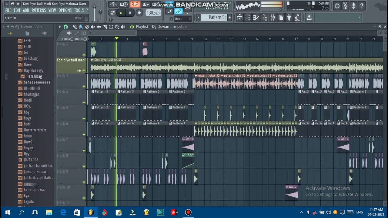Expand the Browser options arrow
This screenshot has width=388, height=218.
pyautogui.click(x=4, y=27)
